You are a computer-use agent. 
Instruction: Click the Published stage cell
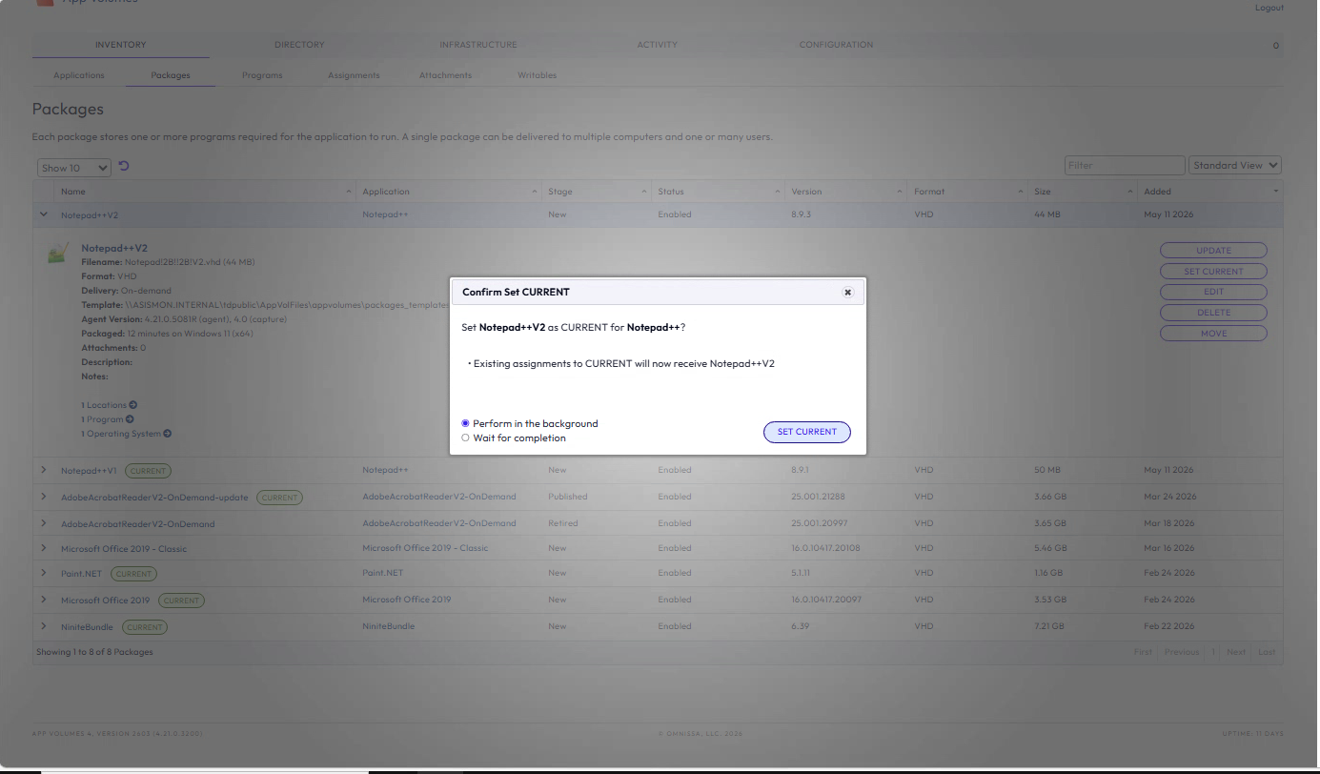tap(567, 497)
